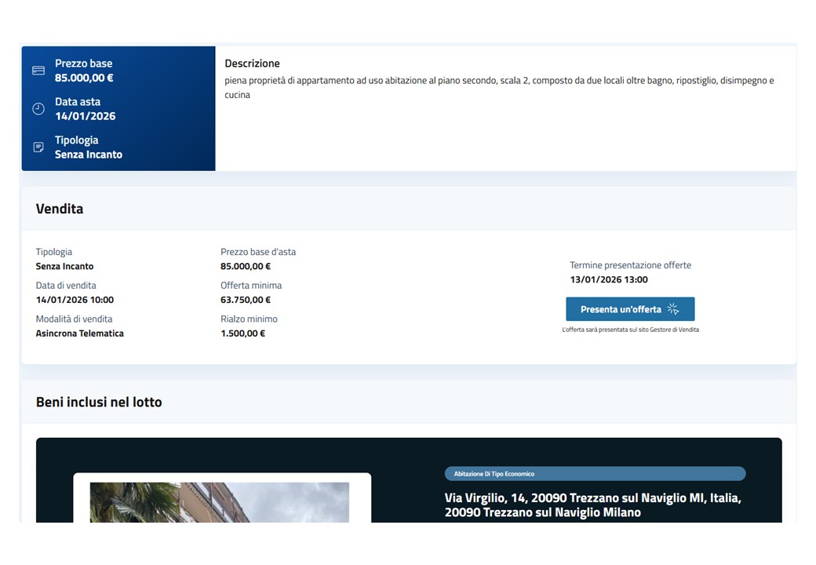Screen dimensions: 816x565
Task: Click the credit card icon beside Prezzo base
Action: (38, 71)
